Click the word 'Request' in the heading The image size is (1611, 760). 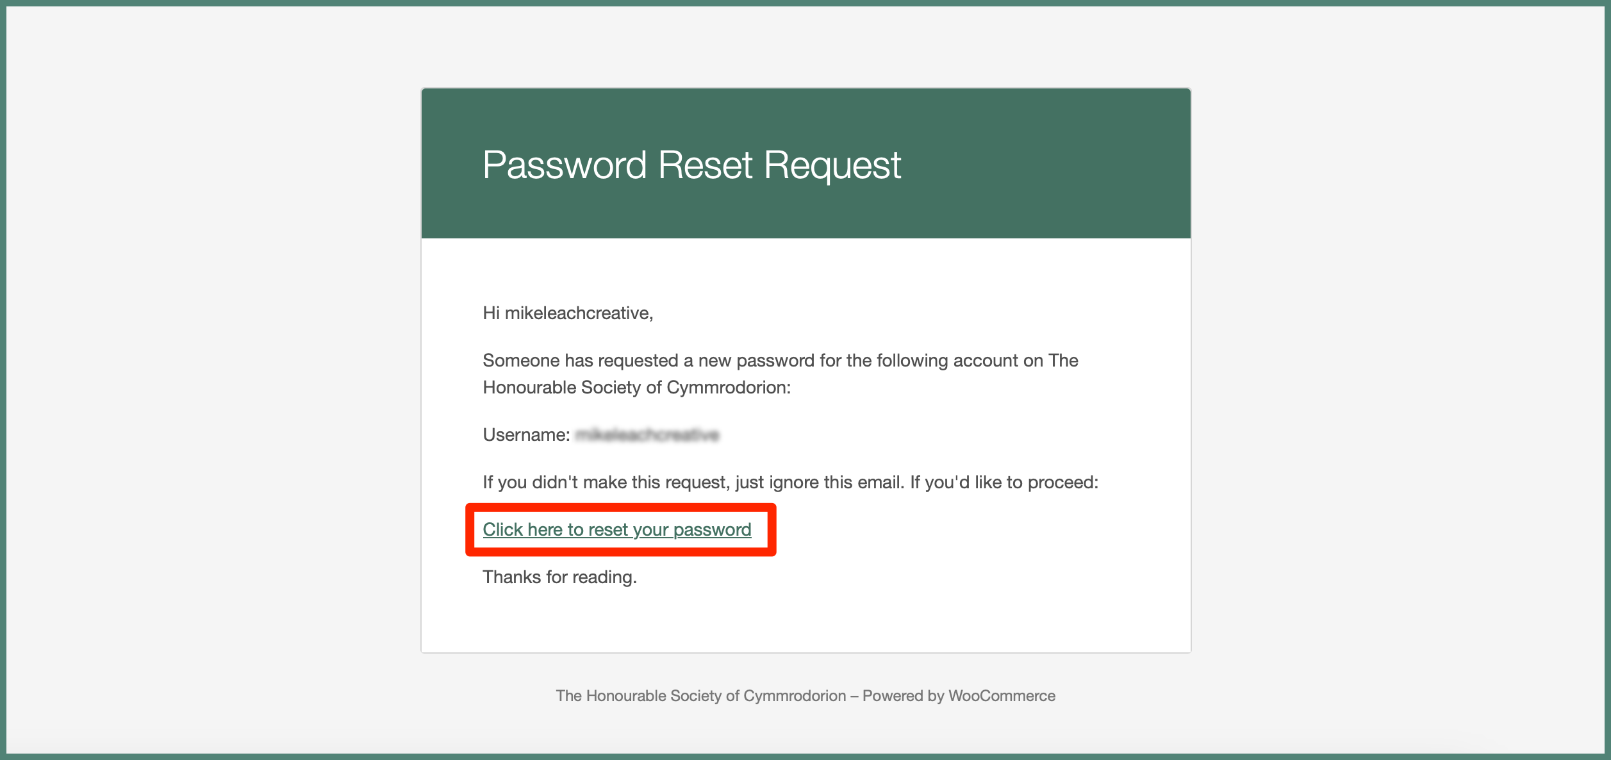click(832, 165)
